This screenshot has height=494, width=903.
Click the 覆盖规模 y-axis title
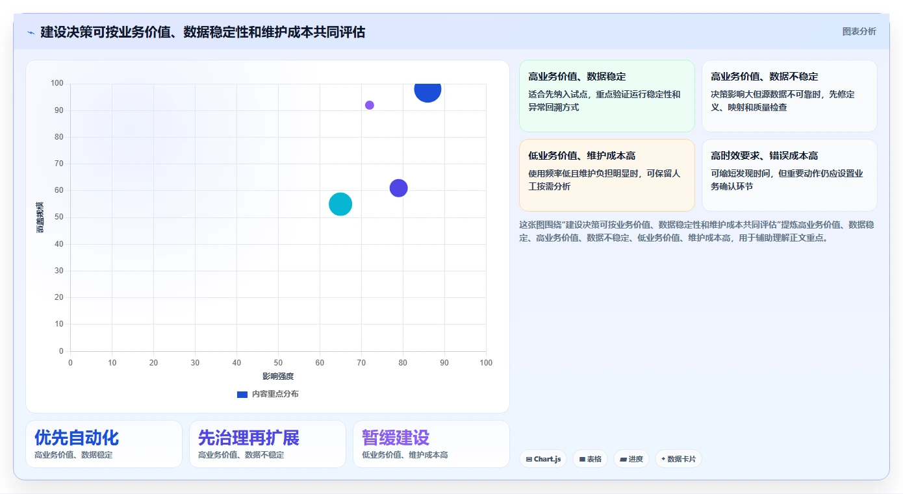click(40, 217)
